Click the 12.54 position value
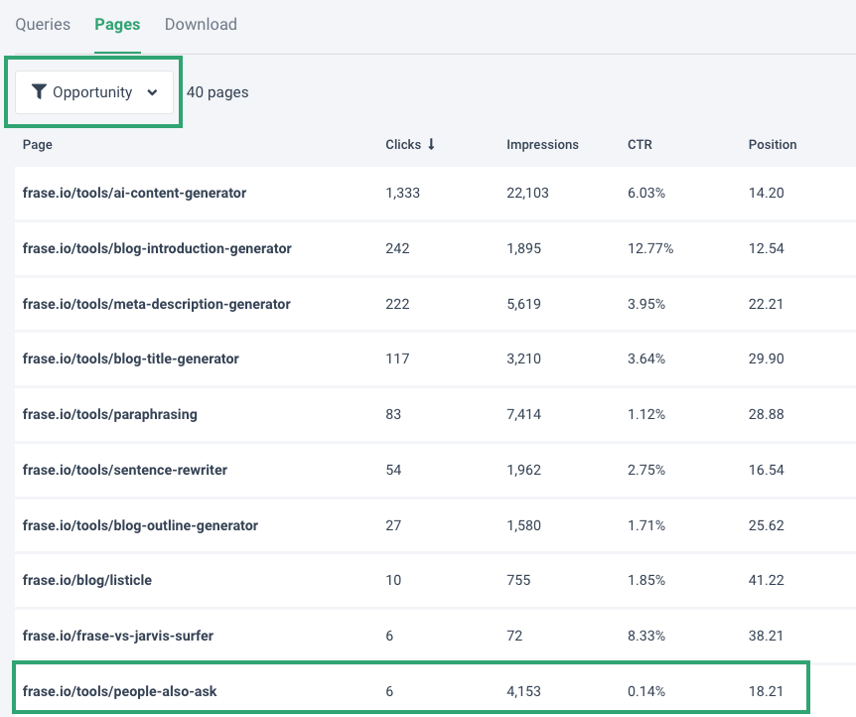 (766, 249)
